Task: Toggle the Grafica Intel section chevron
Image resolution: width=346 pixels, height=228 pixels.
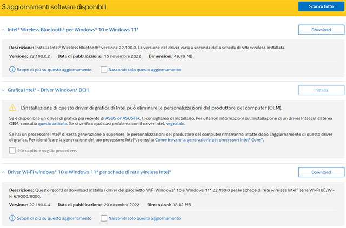Action: (3, 90)
